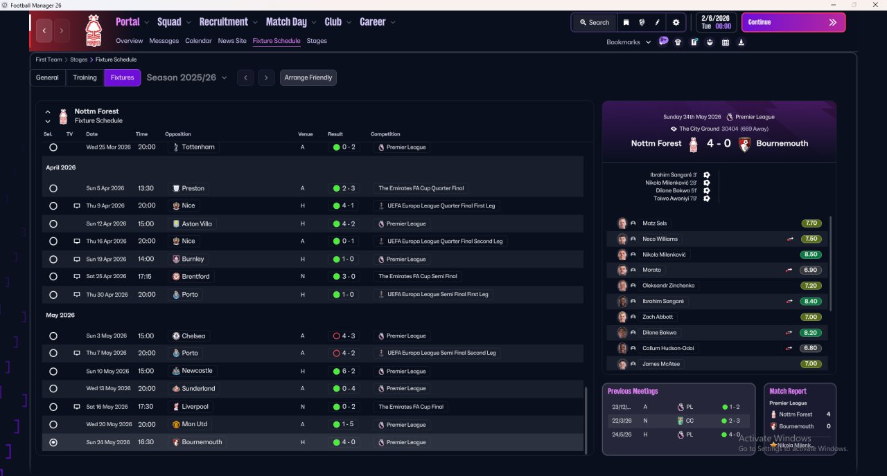Open the Season 2025/26 dropdown
The width and height of the screenshot is (887, 476).
(187, 77)
